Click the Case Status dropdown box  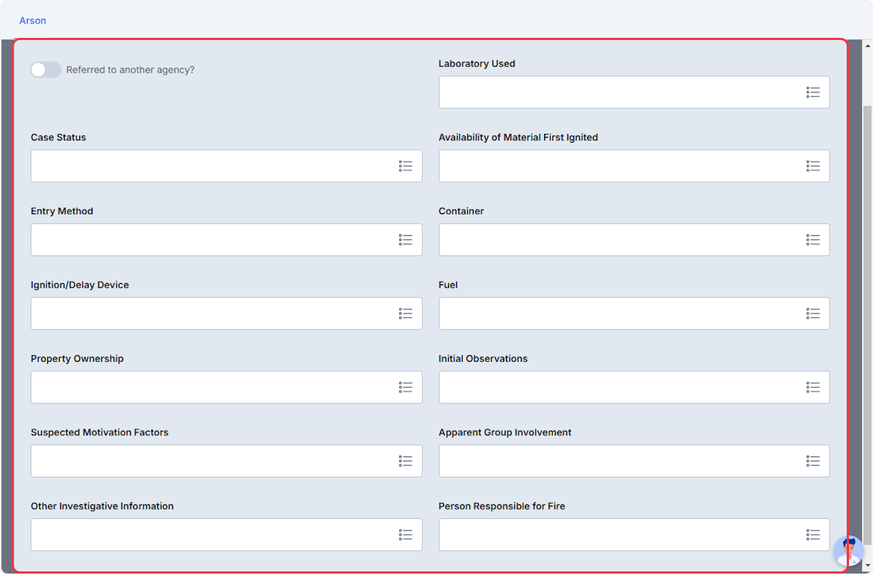point(226,166)
